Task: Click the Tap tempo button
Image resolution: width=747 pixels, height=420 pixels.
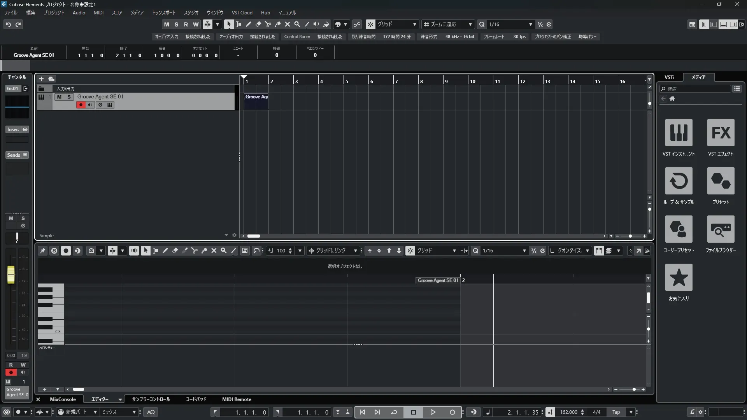Action: 616,412
